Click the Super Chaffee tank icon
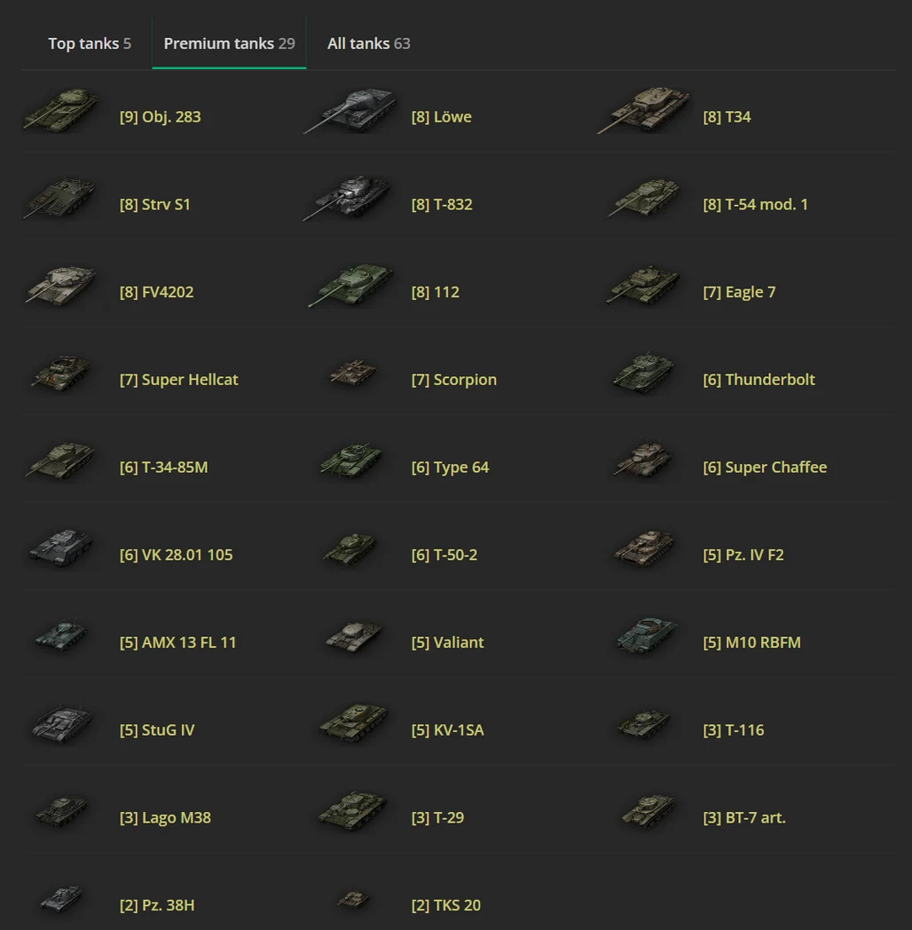The image size is (912, 930). point(643,460)
